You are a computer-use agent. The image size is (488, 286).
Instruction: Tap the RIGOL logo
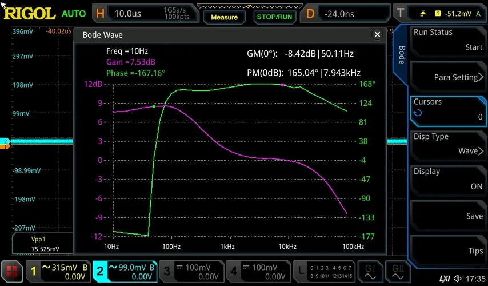coord(30,14)
